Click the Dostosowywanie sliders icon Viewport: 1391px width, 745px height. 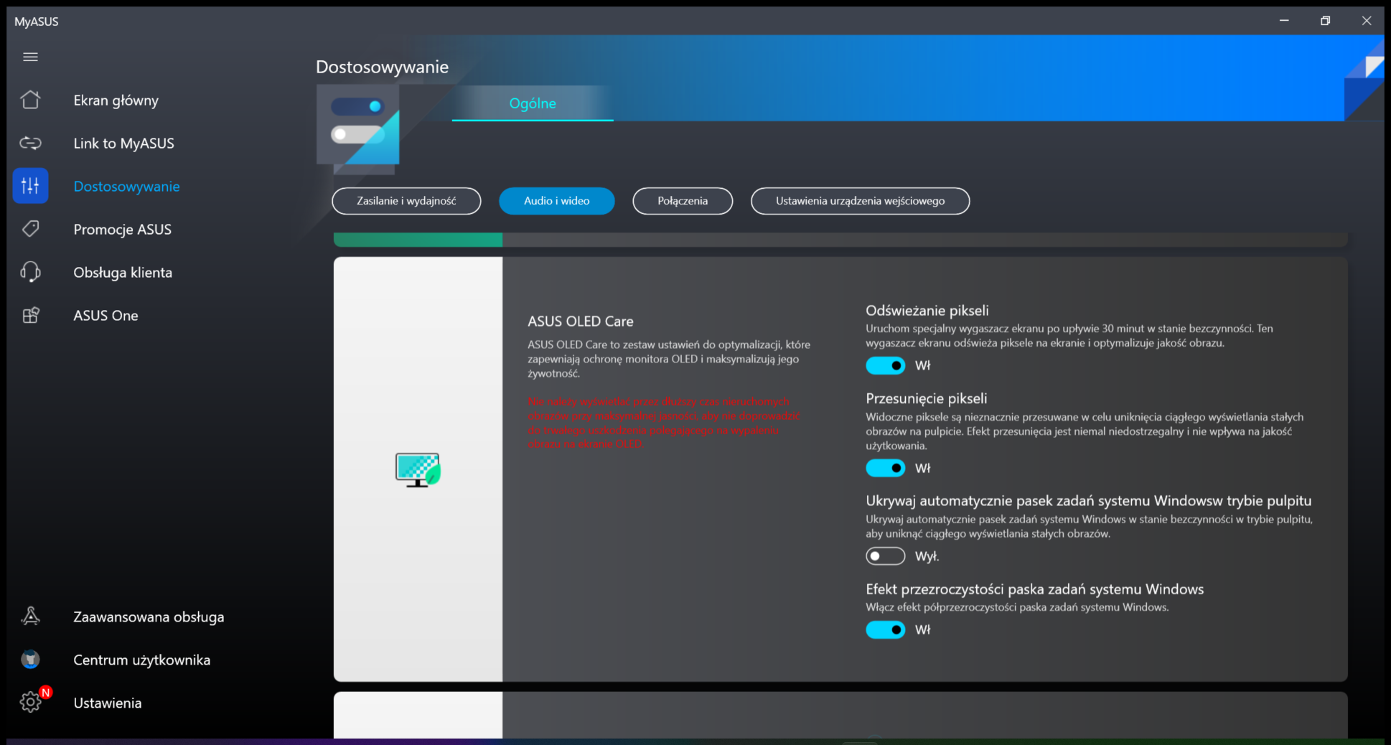coord(30,186)
